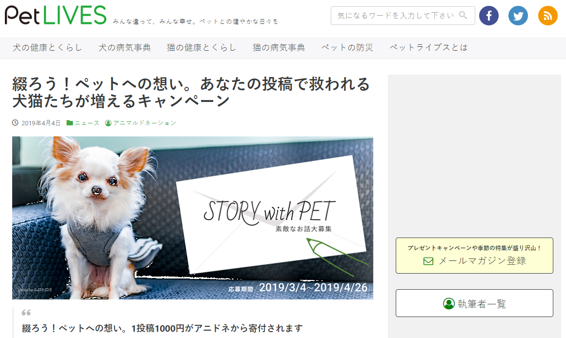Open 犬の病気事典 menu
Viewport: 566px width, 338px height.
(x=124, y=48)
